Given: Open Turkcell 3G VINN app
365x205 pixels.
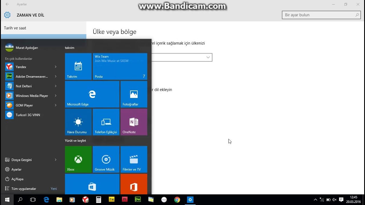Looking at the screenshot, I should click(x=31, y=115).
